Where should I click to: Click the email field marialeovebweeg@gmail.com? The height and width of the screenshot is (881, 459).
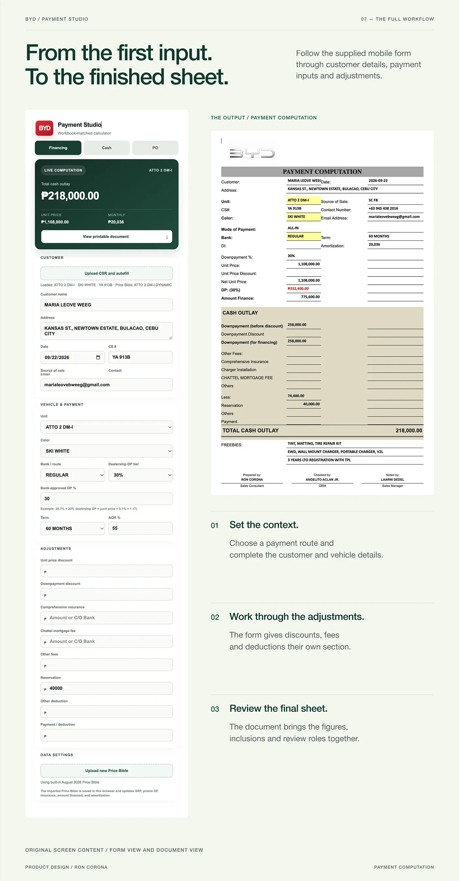pyautogui.click(x=107, y=385)
